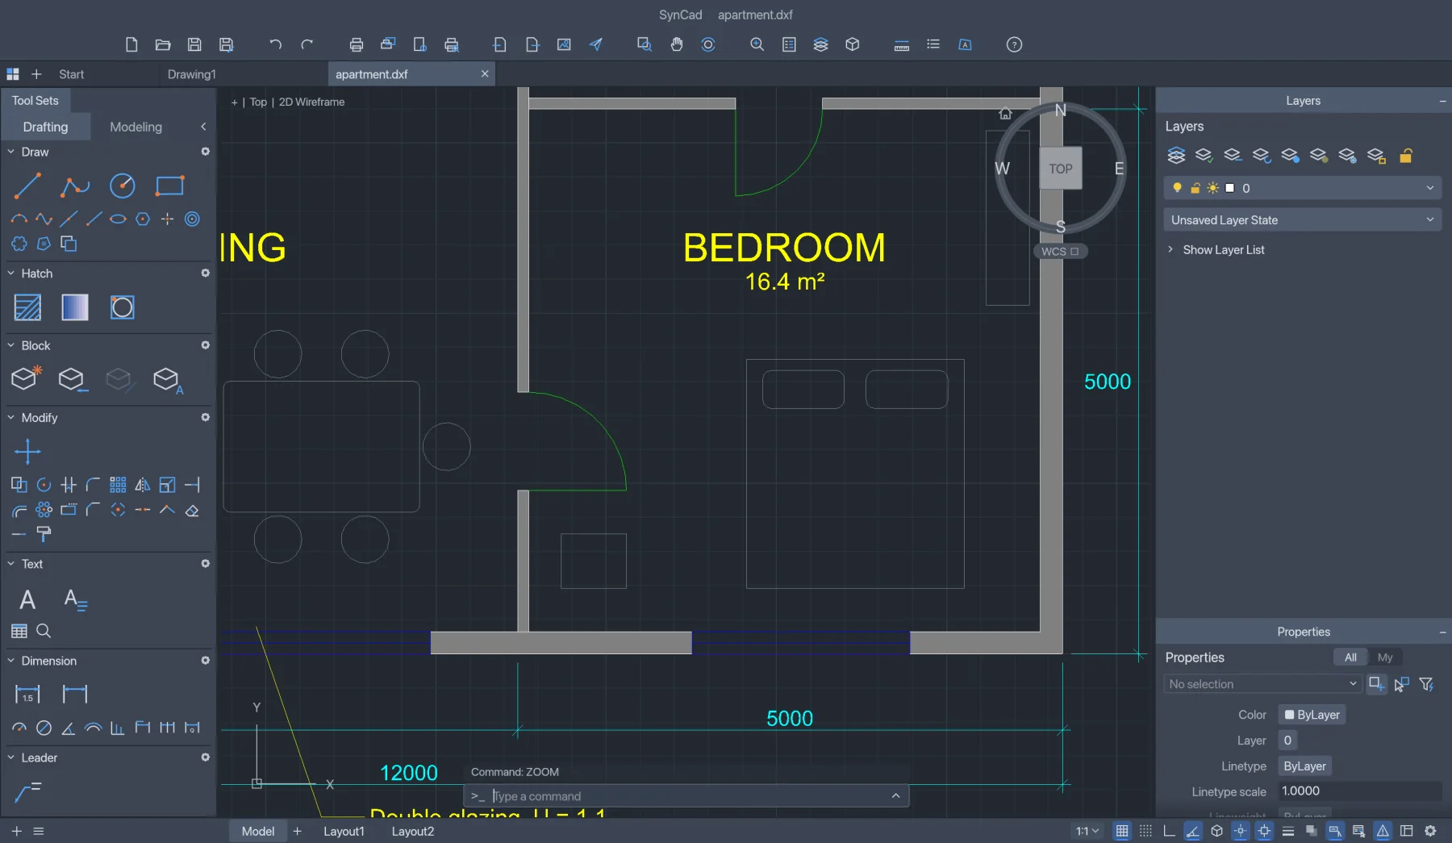Screen dimensions: 1452x843
Task: Select the Multileader tool
Action: click(27, 792)
